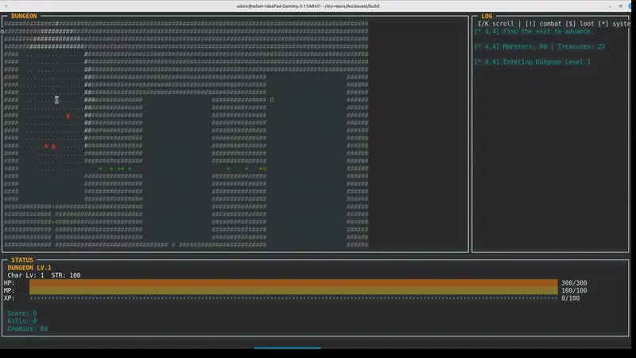
Task: Click the white 0 symbol in the dungeon
Action: pyautogui.click(x=272, y=100)
